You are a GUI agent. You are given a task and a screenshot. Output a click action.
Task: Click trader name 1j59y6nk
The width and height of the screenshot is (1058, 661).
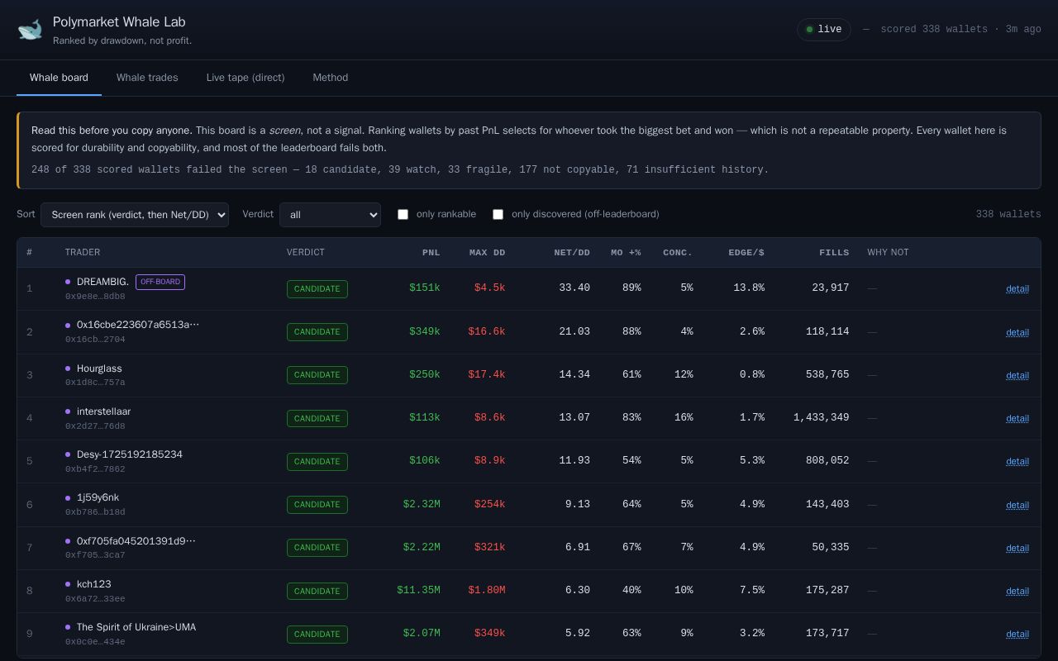tap(98, 497)
